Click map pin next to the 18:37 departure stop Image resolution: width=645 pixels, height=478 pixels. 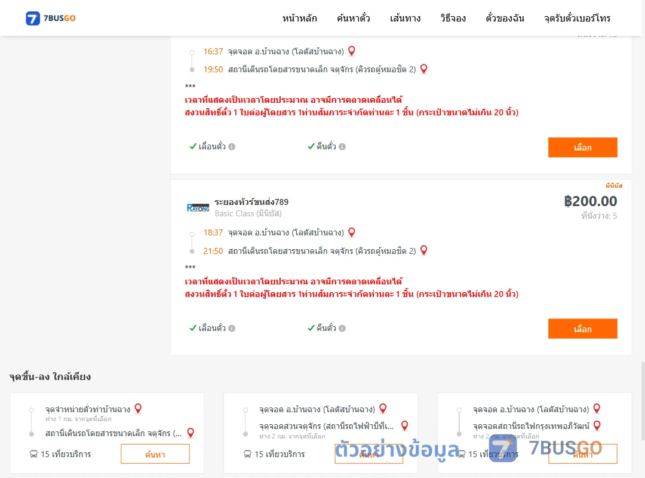[352, 232]
